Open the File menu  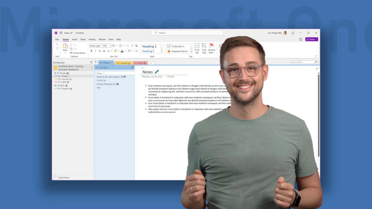coord(57,39)
